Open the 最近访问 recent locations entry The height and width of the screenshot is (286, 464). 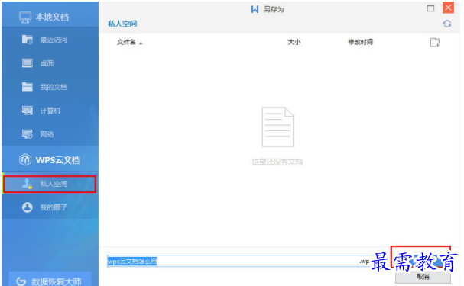50,39
